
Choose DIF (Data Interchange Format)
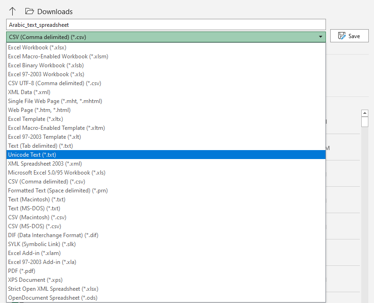coord(166,235)
